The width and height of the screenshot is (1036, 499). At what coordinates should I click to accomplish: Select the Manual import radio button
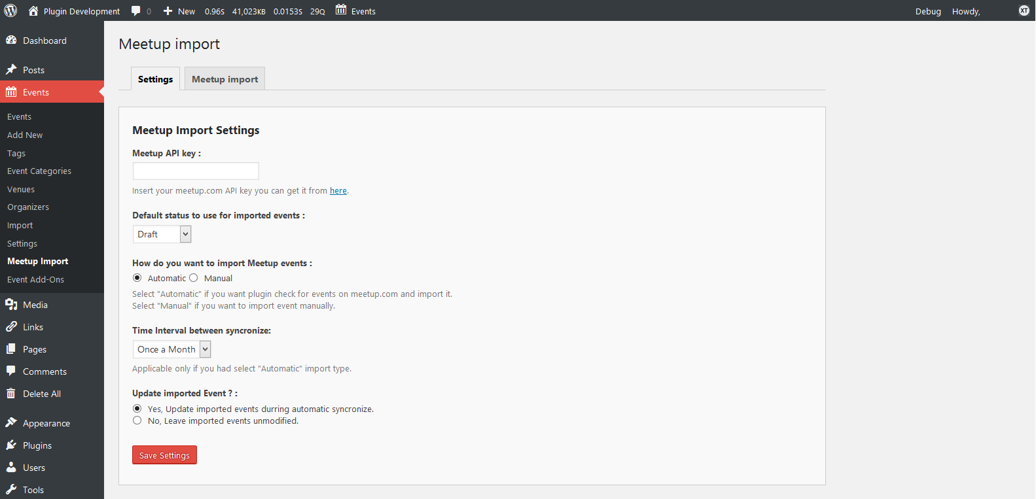tap(194, 278)
